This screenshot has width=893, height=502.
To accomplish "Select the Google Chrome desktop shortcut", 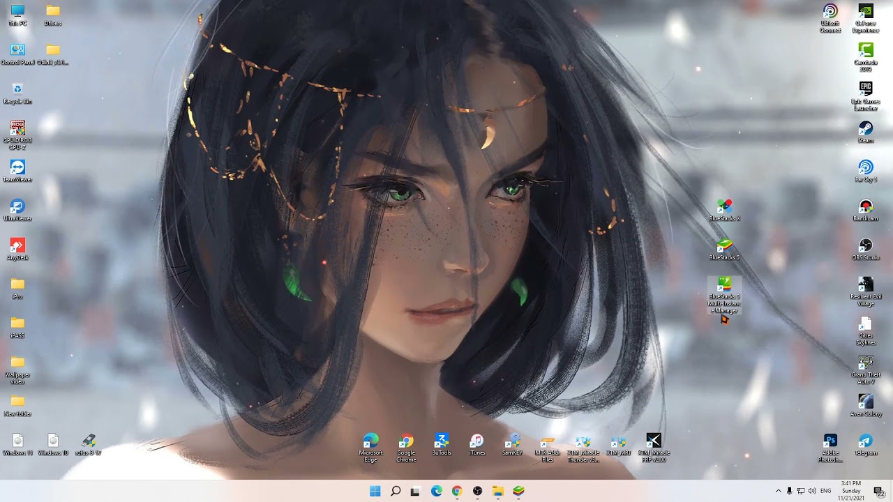I will (406, 448).
